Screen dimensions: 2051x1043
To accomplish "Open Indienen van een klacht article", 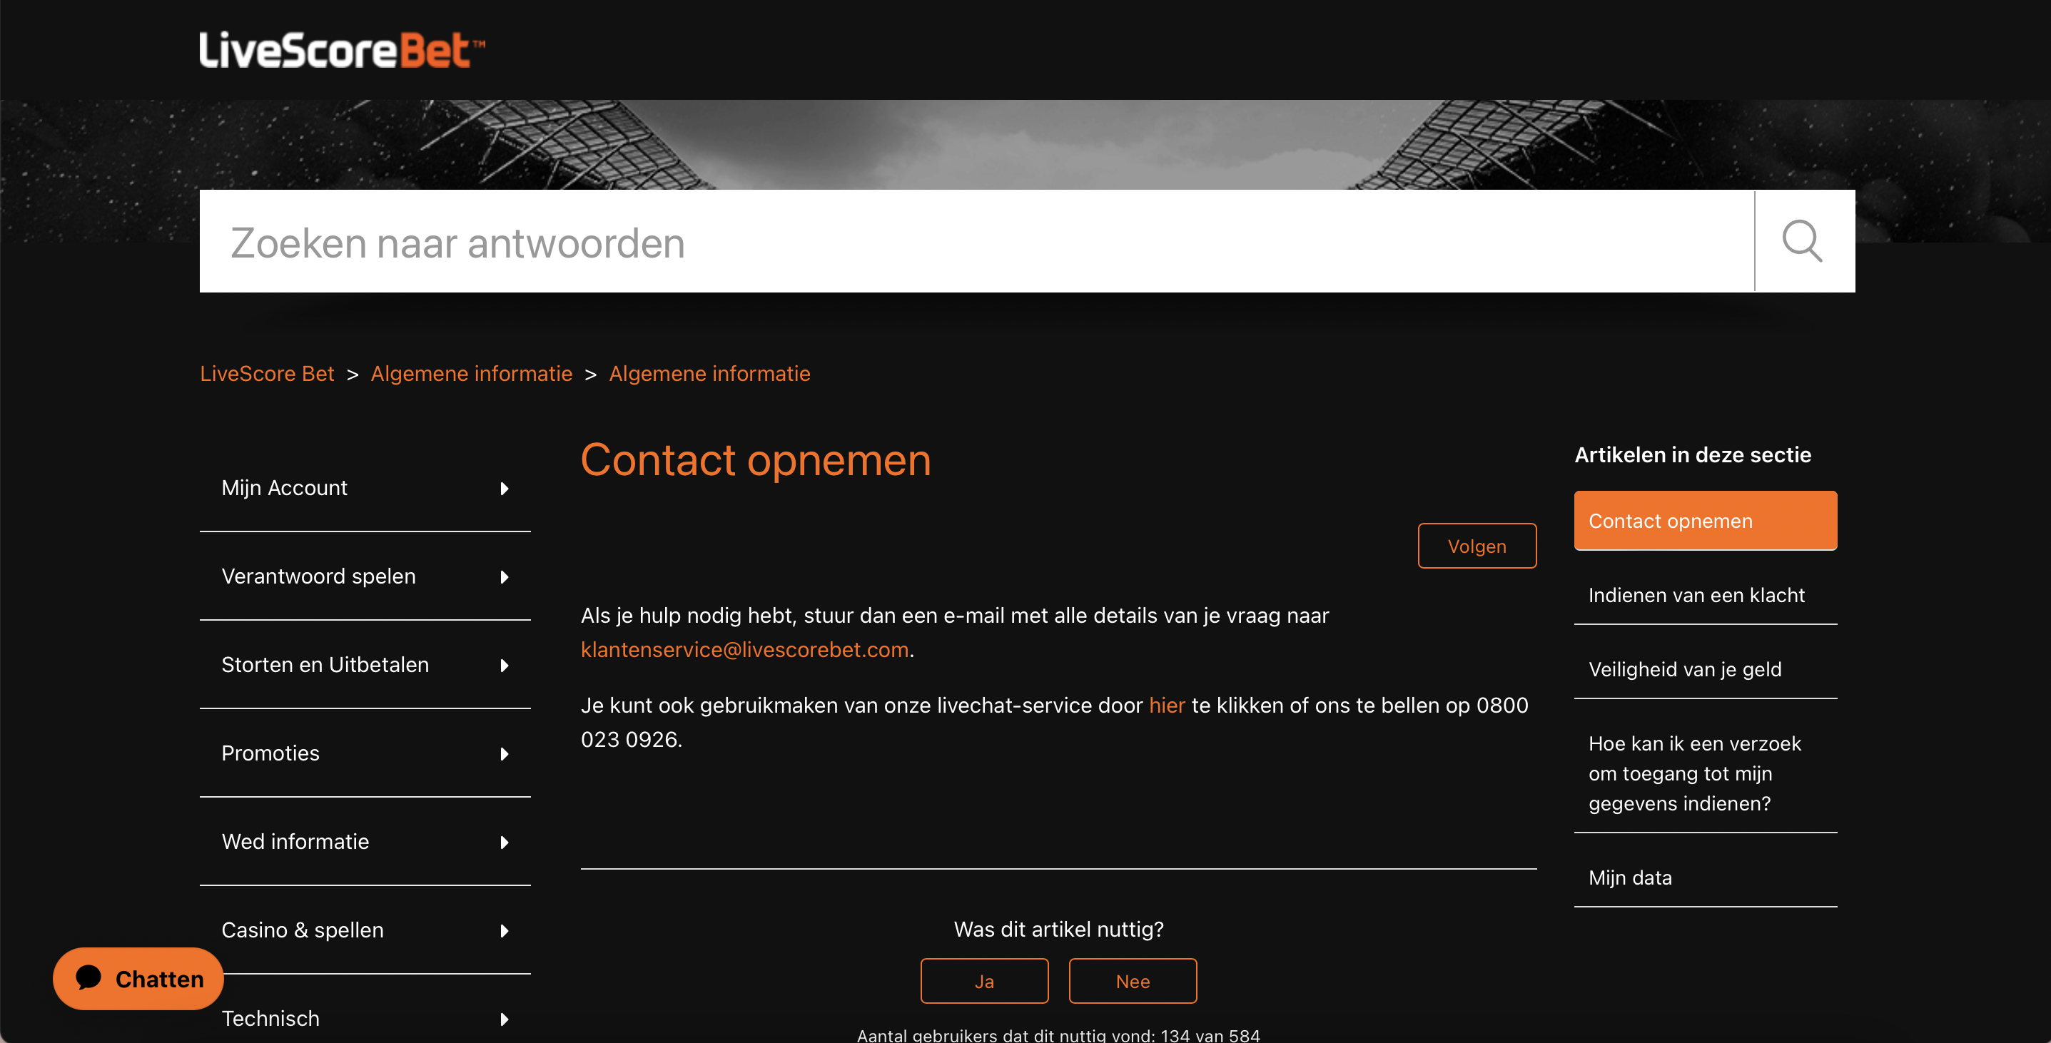I will pyautogui.click(x=1696, y=595).
